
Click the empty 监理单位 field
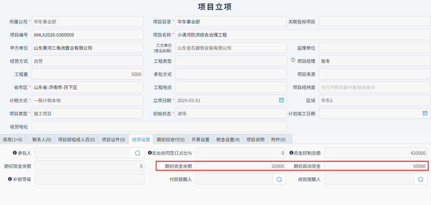click(x=375, y=48)
